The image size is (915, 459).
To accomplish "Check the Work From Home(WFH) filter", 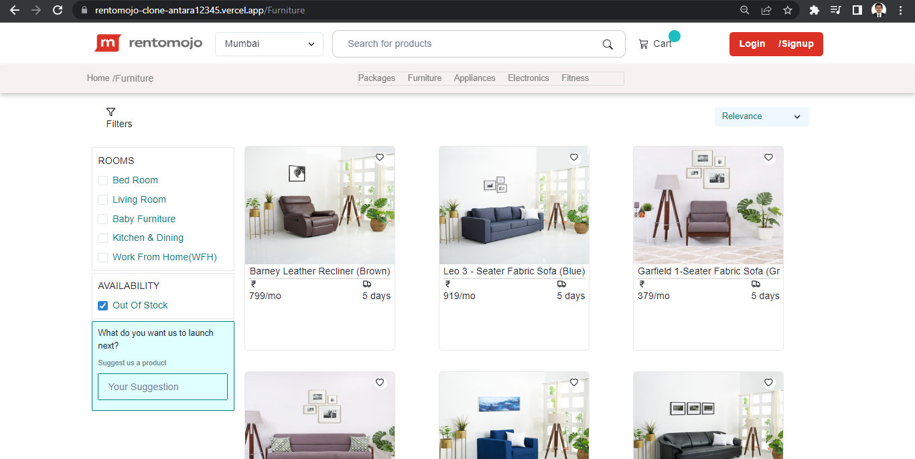I will coord(102,258).
